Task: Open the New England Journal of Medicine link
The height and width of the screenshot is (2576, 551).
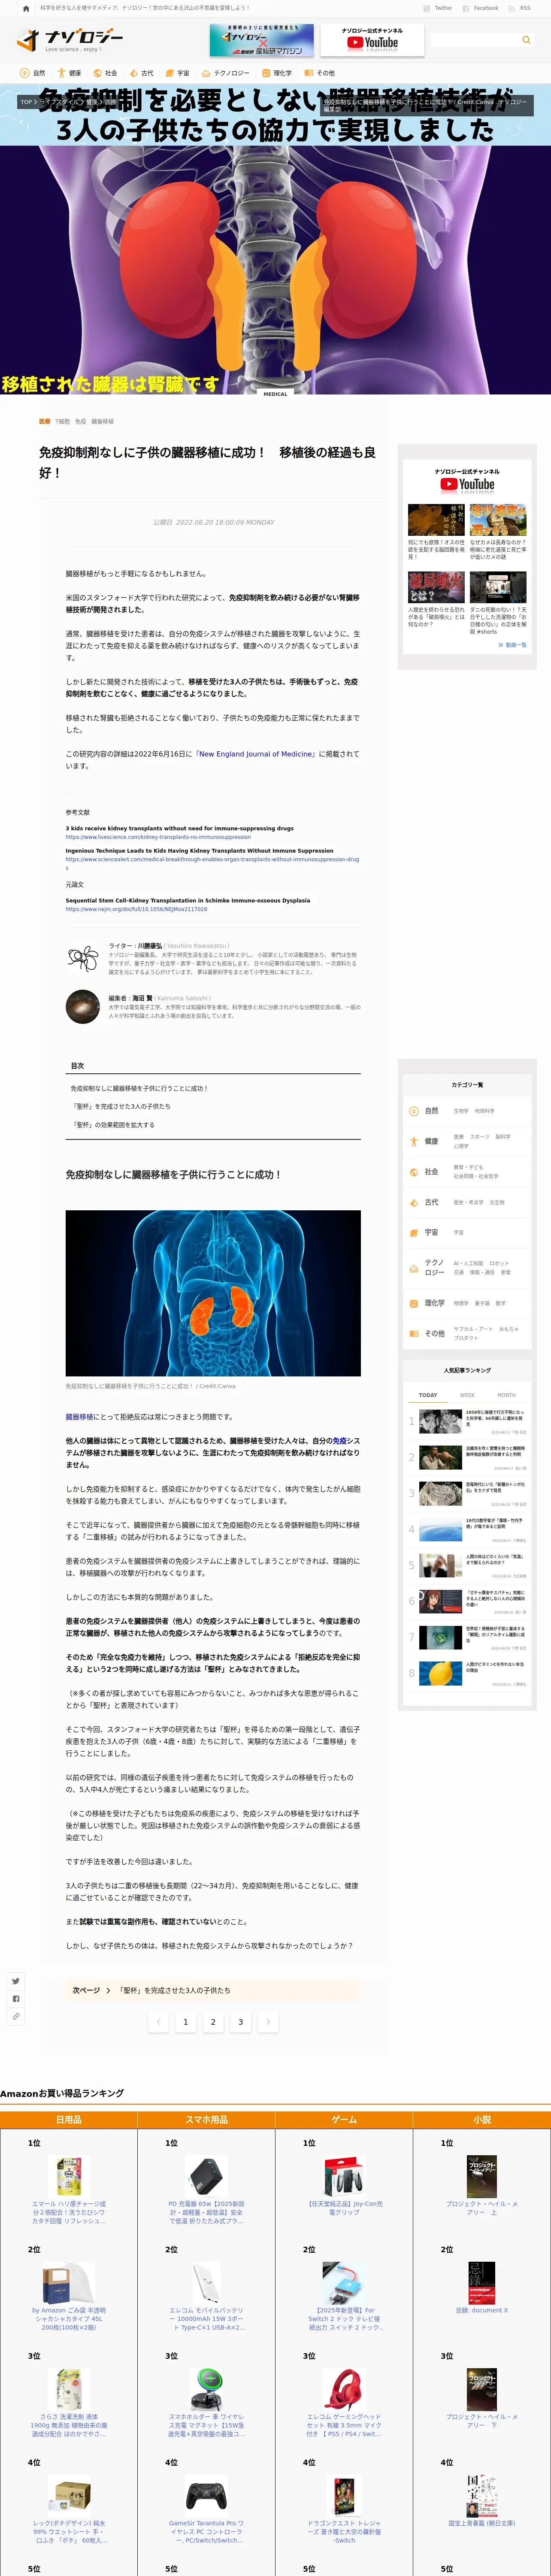Action: (x=256, y=754)
